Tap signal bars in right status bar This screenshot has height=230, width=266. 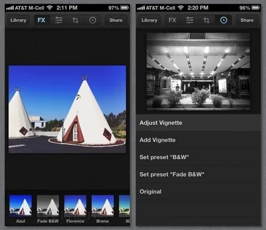141,8
